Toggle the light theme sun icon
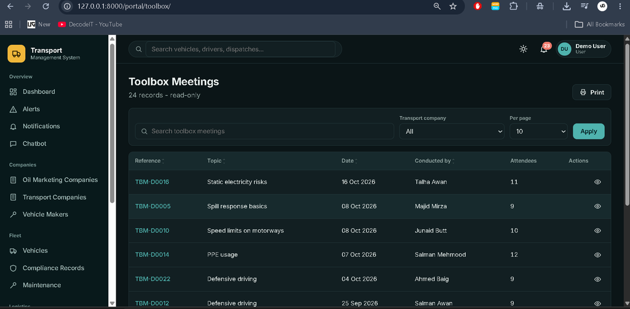630x309 pixels. pos(523,49)
